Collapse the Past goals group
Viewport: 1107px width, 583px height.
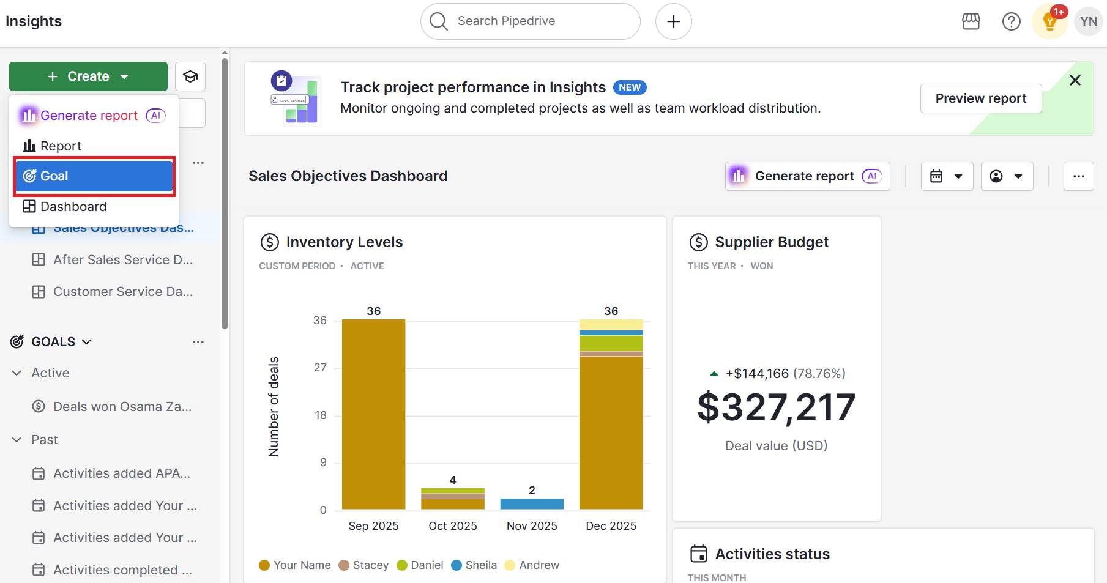[x=17, y=440]
